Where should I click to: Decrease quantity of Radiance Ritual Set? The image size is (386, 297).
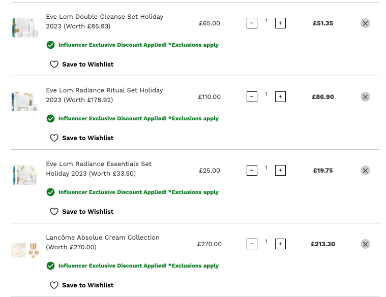(252, 96)
